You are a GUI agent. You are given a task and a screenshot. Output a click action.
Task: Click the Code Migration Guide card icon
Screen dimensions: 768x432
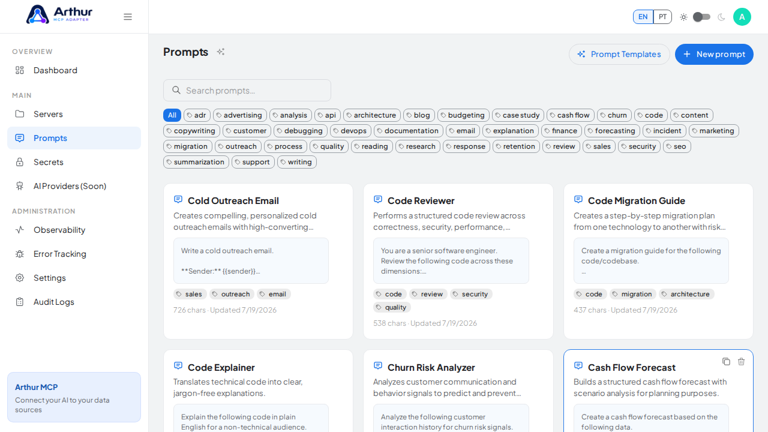[x=578, y=199]
